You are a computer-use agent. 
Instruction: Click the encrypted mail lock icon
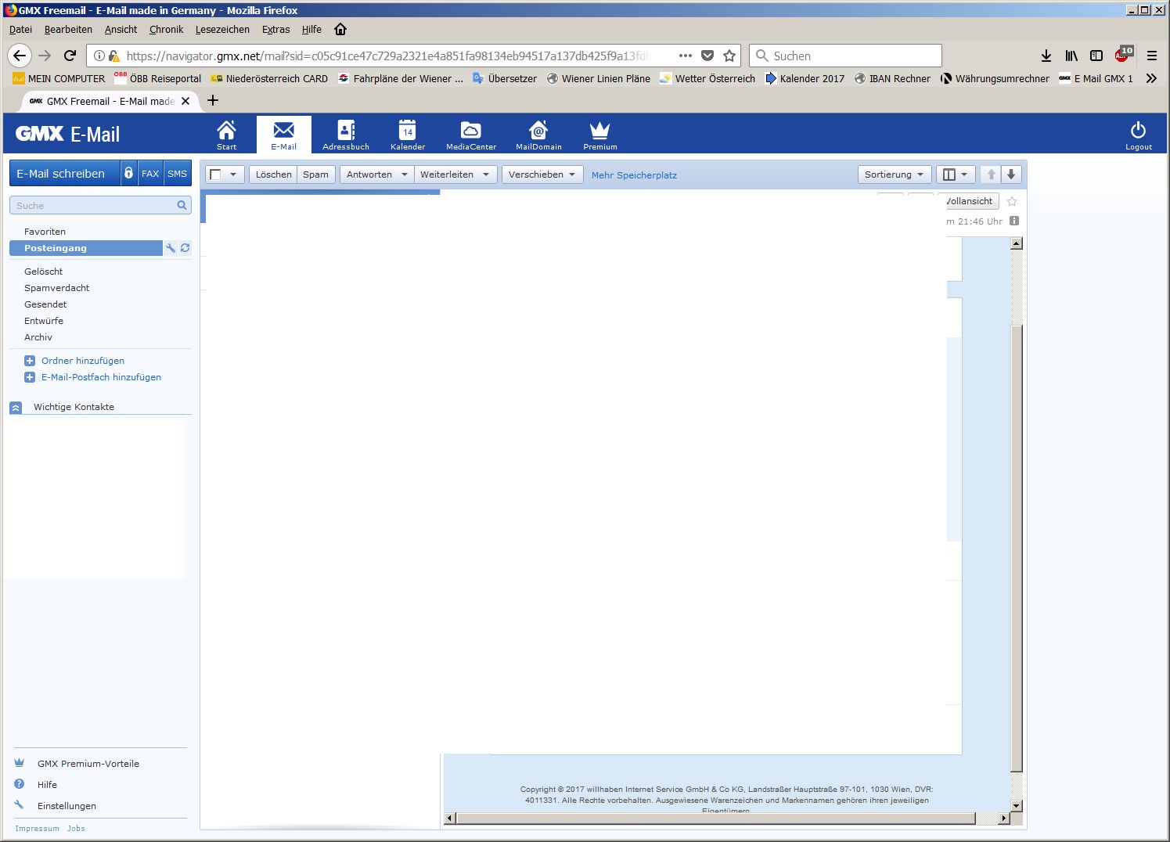pos(128,173)
